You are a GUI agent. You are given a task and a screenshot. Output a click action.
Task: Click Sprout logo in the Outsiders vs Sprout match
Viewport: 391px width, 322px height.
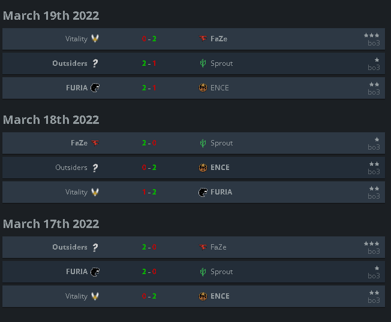pyautogui.click(x=203, y=63)
